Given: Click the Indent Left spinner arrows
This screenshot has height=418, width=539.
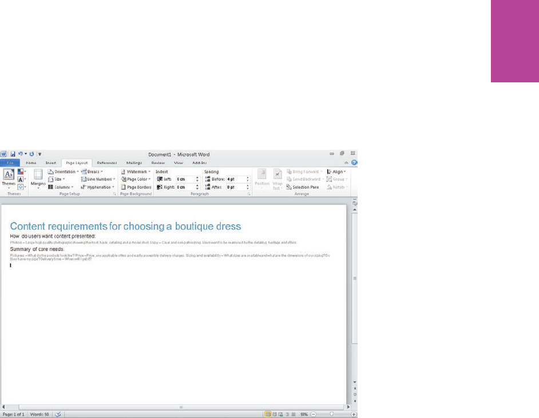Looking at the screenshot, I should pyautogui.click(x=197, y=180).
